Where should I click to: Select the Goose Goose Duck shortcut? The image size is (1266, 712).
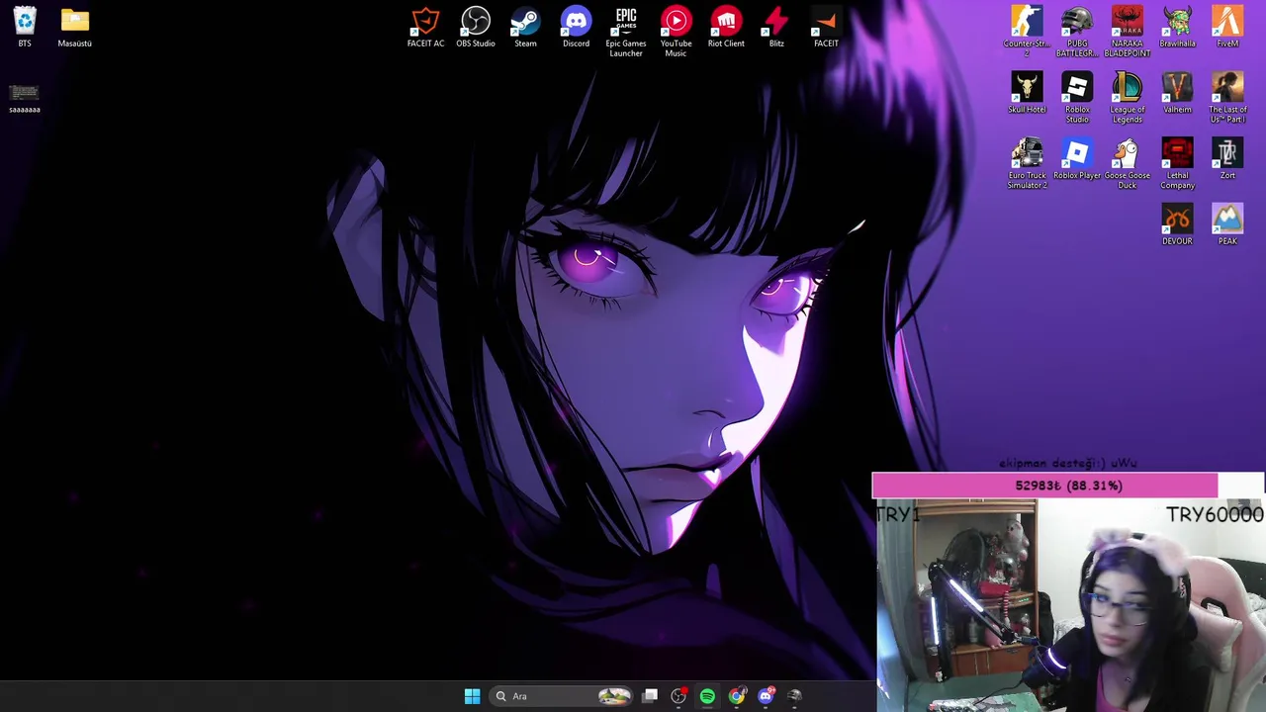(x=1128, y=164)
